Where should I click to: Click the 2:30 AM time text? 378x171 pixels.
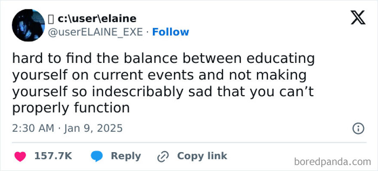point(33,128)
